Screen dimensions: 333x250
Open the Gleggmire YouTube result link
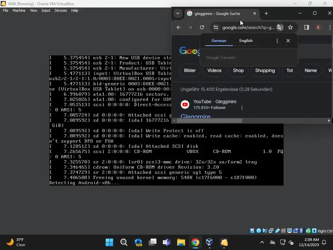pos(195,116)
